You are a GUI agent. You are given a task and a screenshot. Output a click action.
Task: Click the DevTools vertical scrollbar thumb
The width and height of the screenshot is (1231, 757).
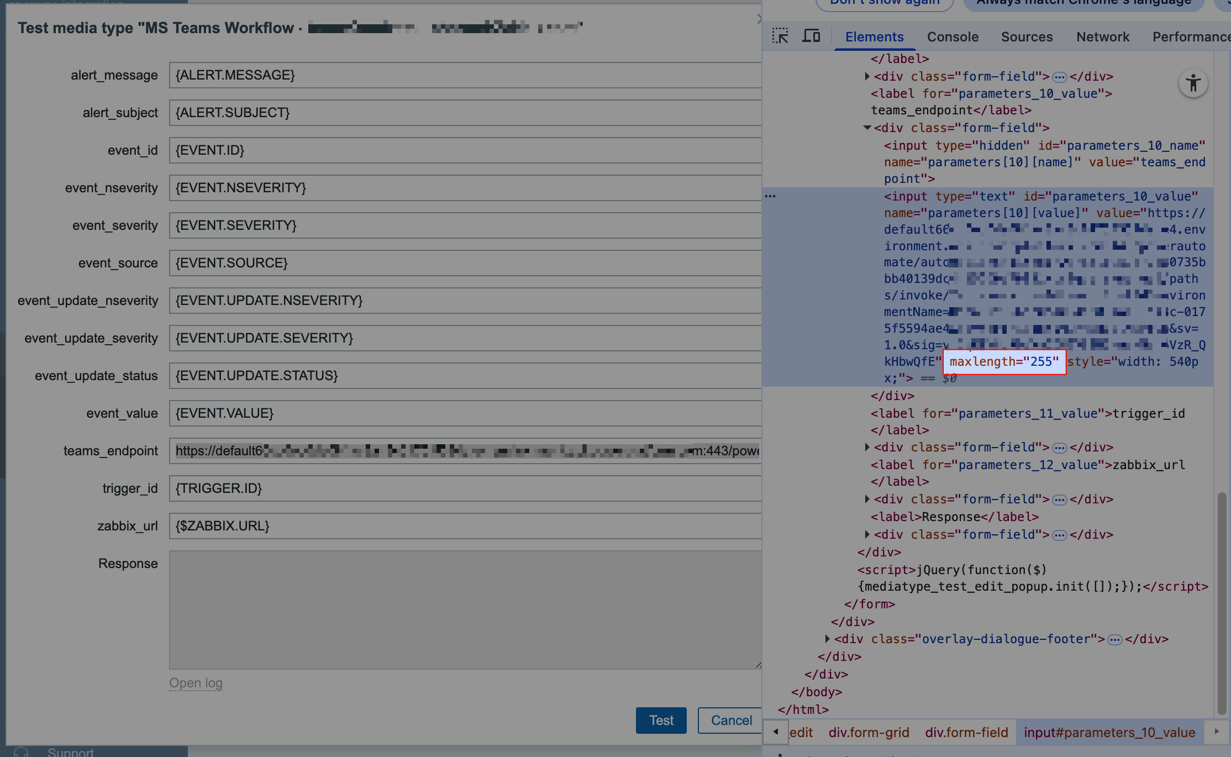[1222, 603]
